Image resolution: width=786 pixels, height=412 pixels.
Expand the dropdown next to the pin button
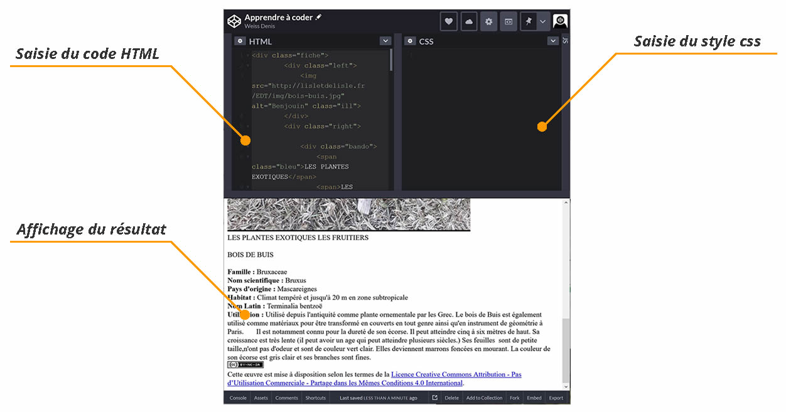tap(542, 21)
